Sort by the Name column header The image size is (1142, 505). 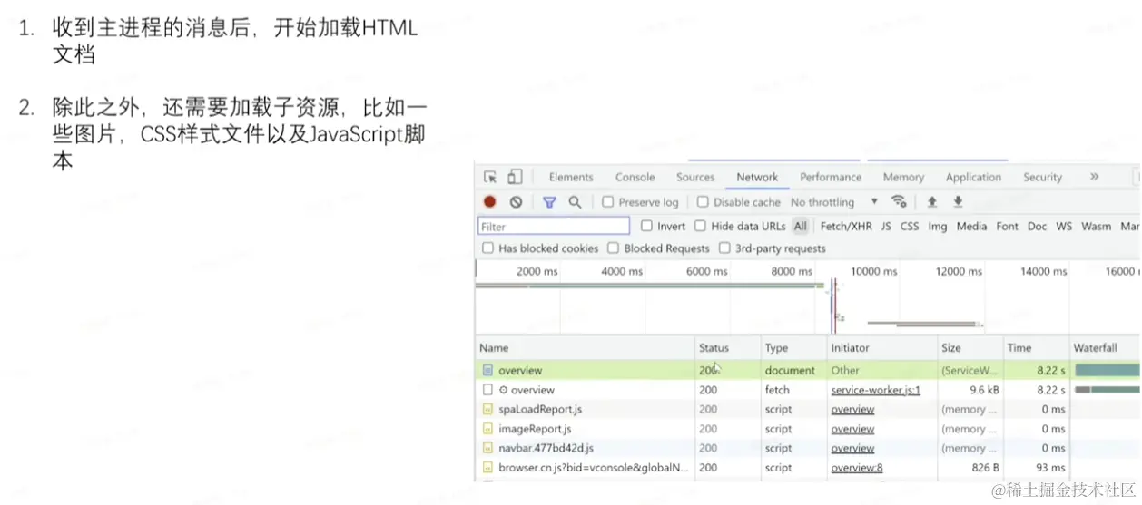coord(585,347)
